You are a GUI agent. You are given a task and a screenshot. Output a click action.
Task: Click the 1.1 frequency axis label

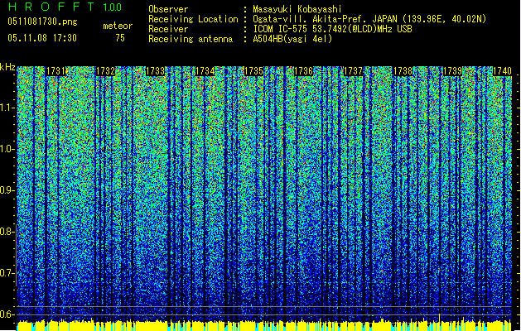click(7, 108)
